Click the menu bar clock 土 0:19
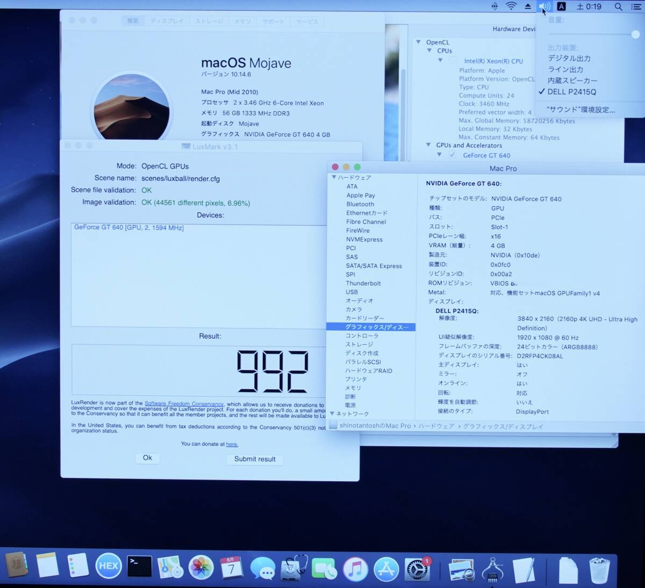The height and width of the screenshot is (588, 645). pos(589,6)
